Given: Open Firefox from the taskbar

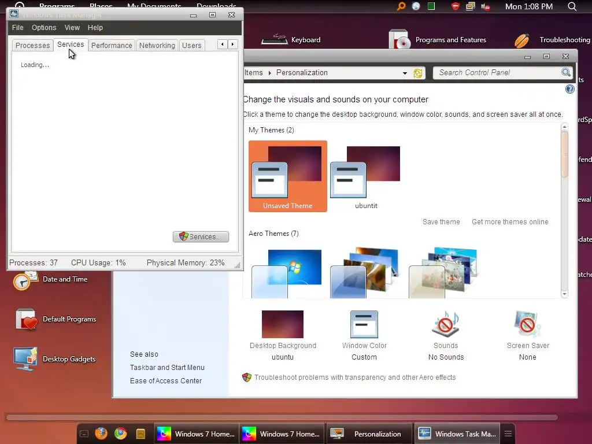Looking at the screenshot, I should [x=101, y=433].
